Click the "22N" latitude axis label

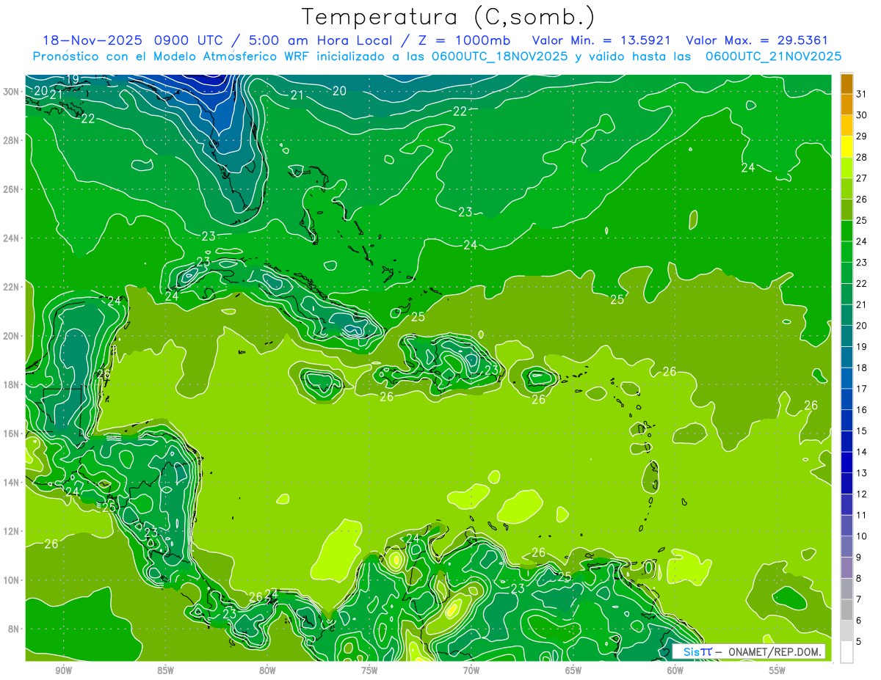(10, 287)
